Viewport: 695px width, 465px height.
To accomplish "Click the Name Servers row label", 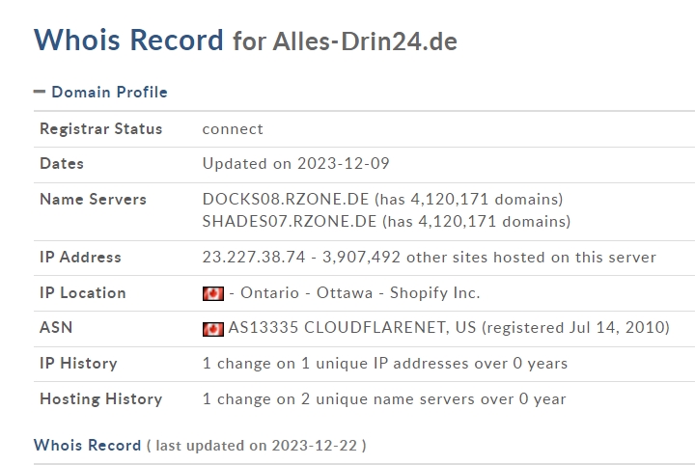I will [x=93, y=200].
